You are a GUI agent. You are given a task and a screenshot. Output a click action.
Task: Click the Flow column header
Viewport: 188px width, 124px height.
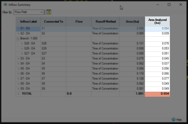79,22
